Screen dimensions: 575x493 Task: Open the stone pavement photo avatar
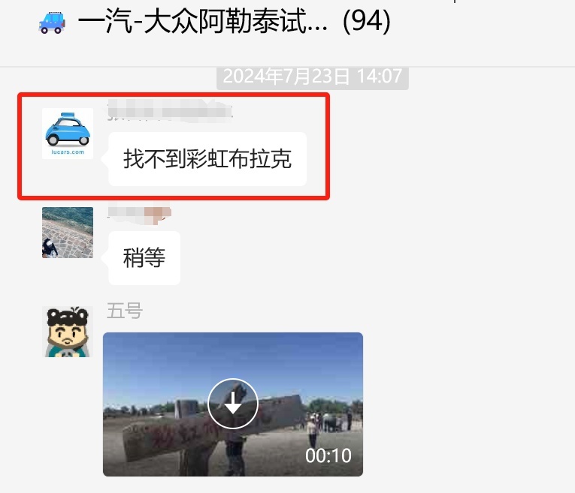pos(68,233)
